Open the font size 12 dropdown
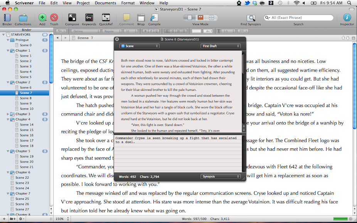357x223 pixels. [x=130, y=31]
